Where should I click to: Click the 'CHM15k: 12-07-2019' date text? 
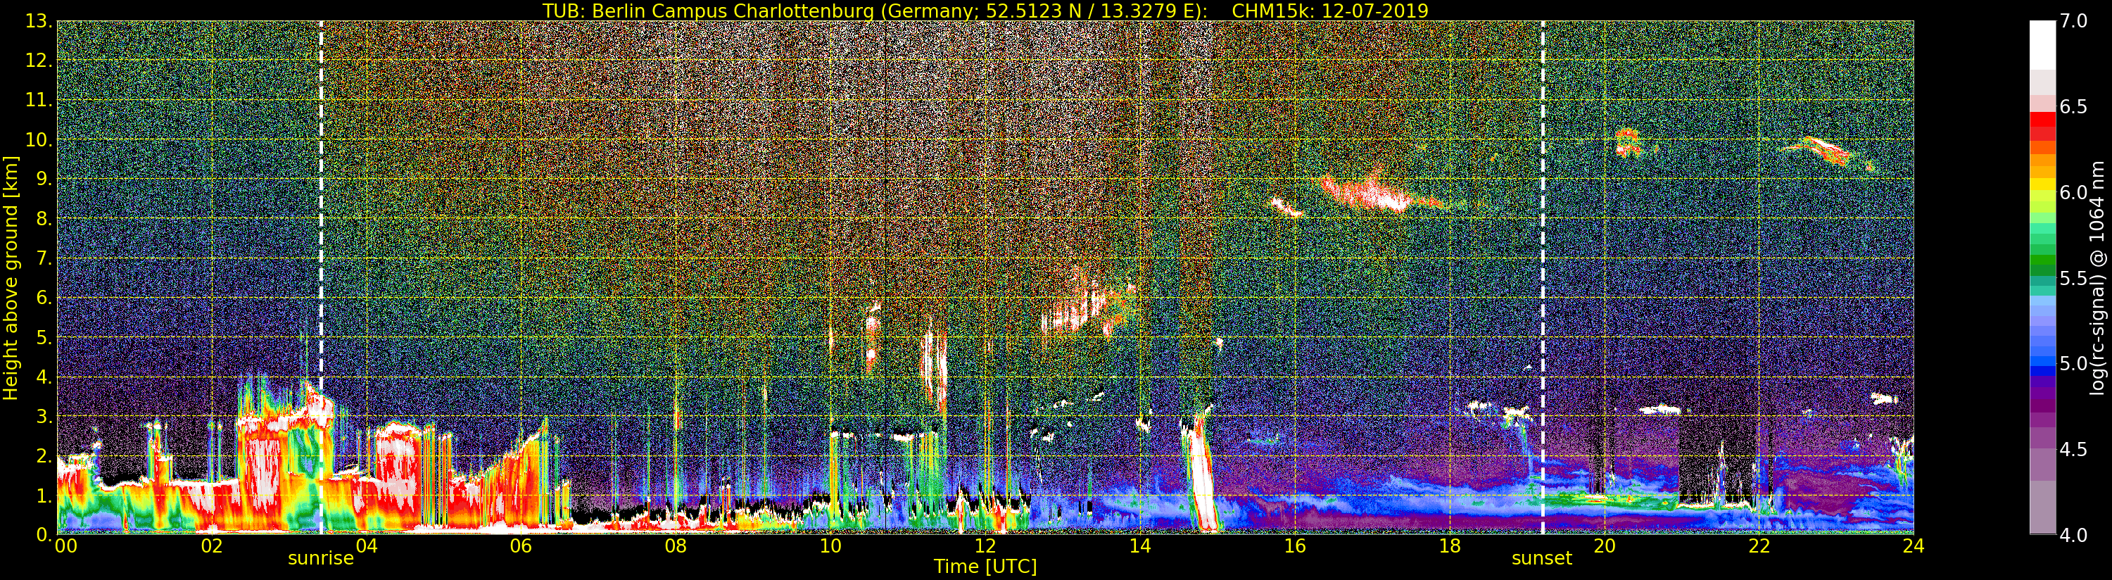coord(1330,11)
